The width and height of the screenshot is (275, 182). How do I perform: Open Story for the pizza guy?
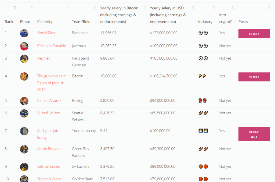(x=254, y=77)
